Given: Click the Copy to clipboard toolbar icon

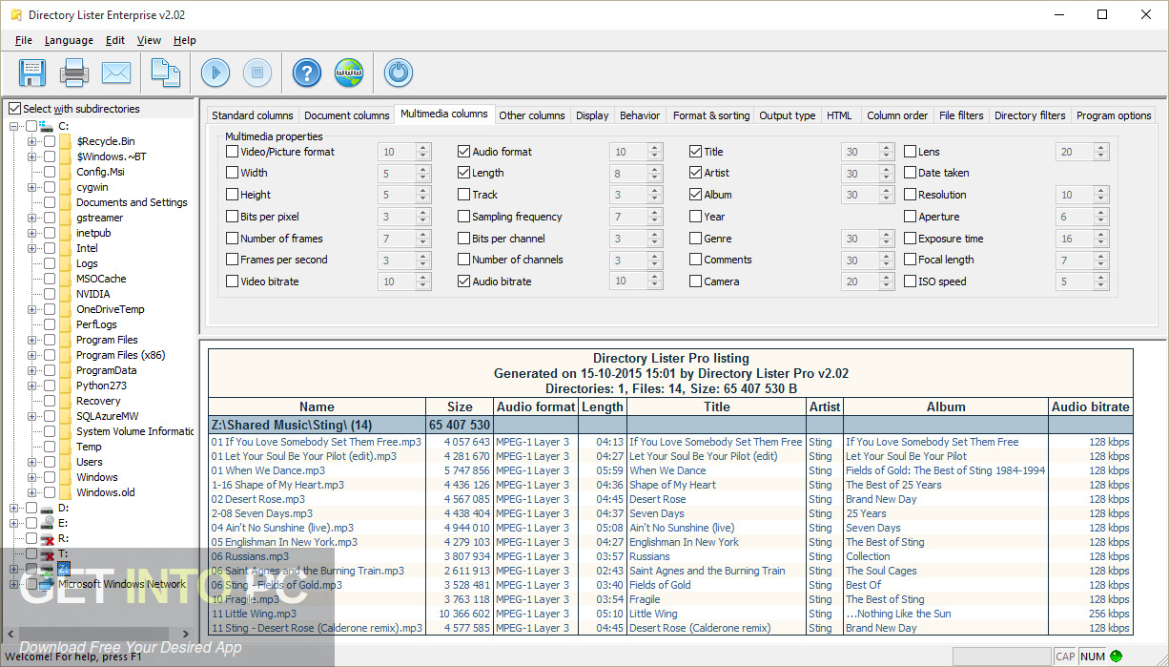Looking at the screenshot, I should pyautogui.click(x=166, y=73).
